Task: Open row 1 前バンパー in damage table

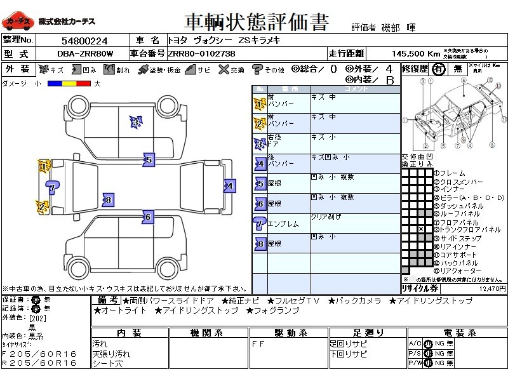Action: coord(326,104)
